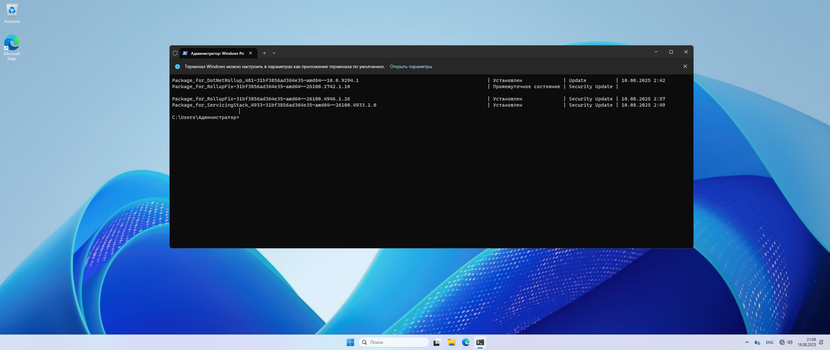Open network settings from the tray globe icon
This screenshot has height=350, width=830.
tap(782, 342)
